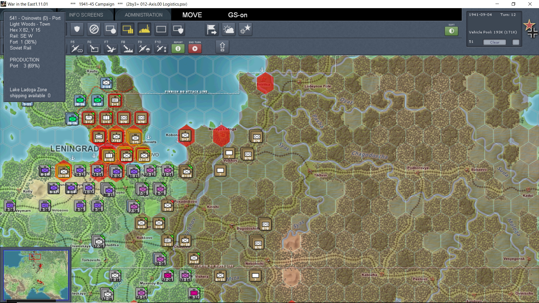Select the Soviet stack 0?0 at Bugodoshch
This screenshot has height=303, width=539.
coord(265,224)
